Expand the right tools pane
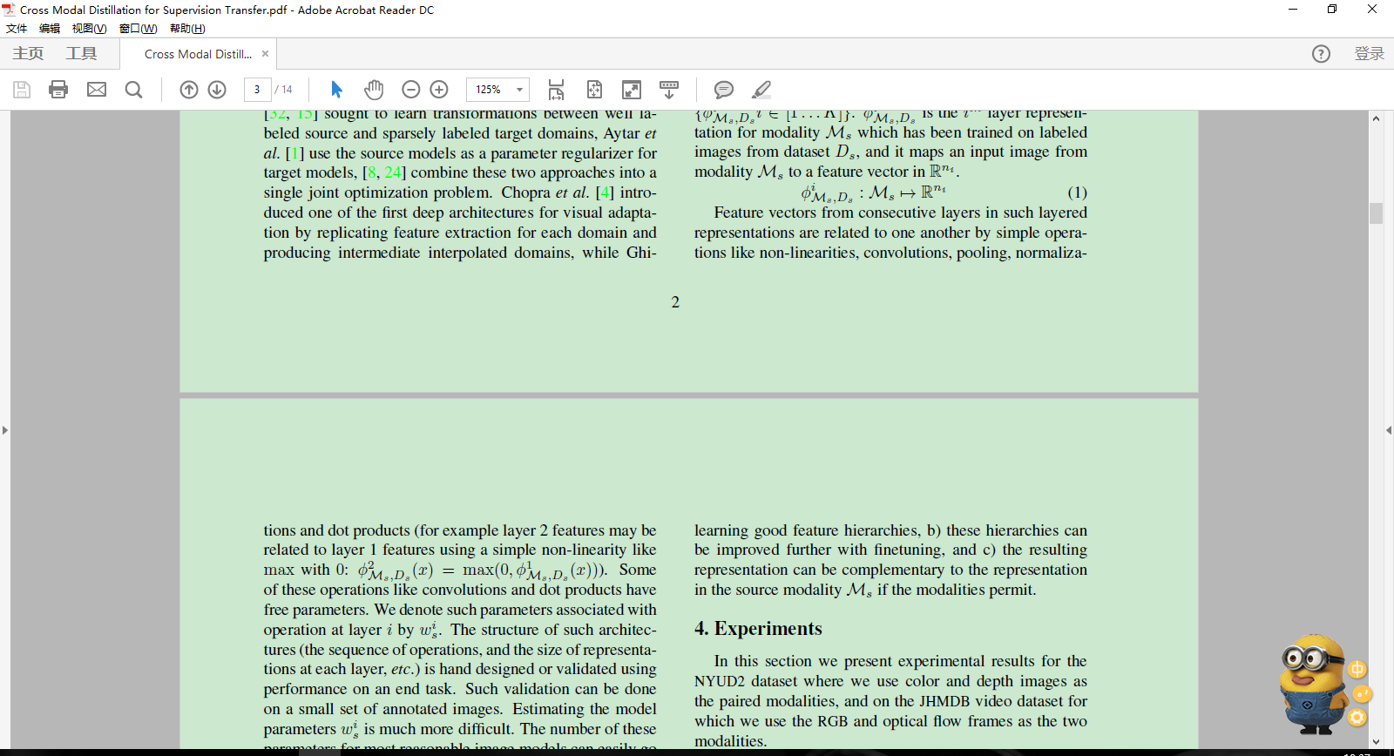1394x756 pixels. [x=1388, y=430]
